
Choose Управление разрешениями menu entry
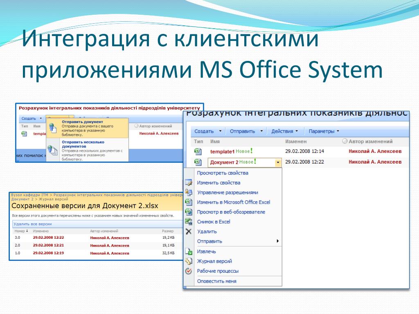[228, 193]
